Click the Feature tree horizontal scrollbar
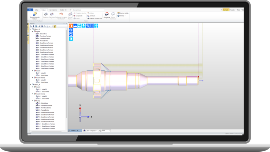 tap(46, 131)
